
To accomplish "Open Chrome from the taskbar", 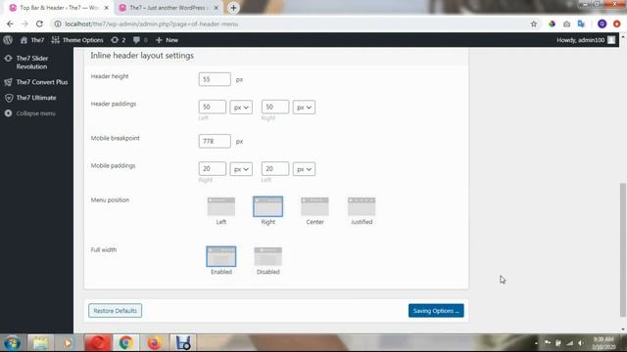I will pos(125,343).
